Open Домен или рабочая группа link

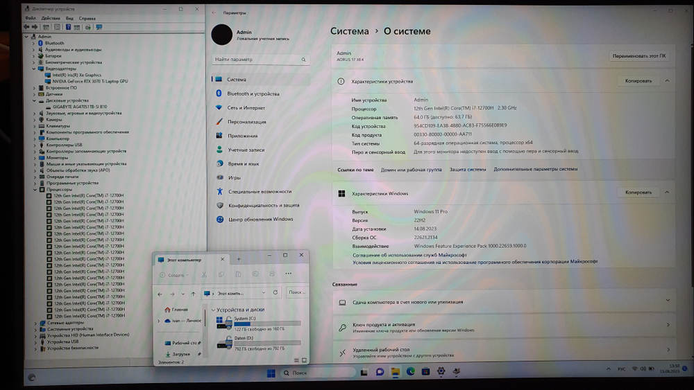point(411,170)
